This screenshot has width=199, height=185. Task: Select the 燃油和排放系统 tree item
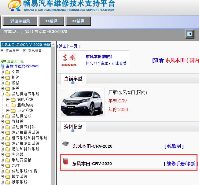[x=25, y=149]
